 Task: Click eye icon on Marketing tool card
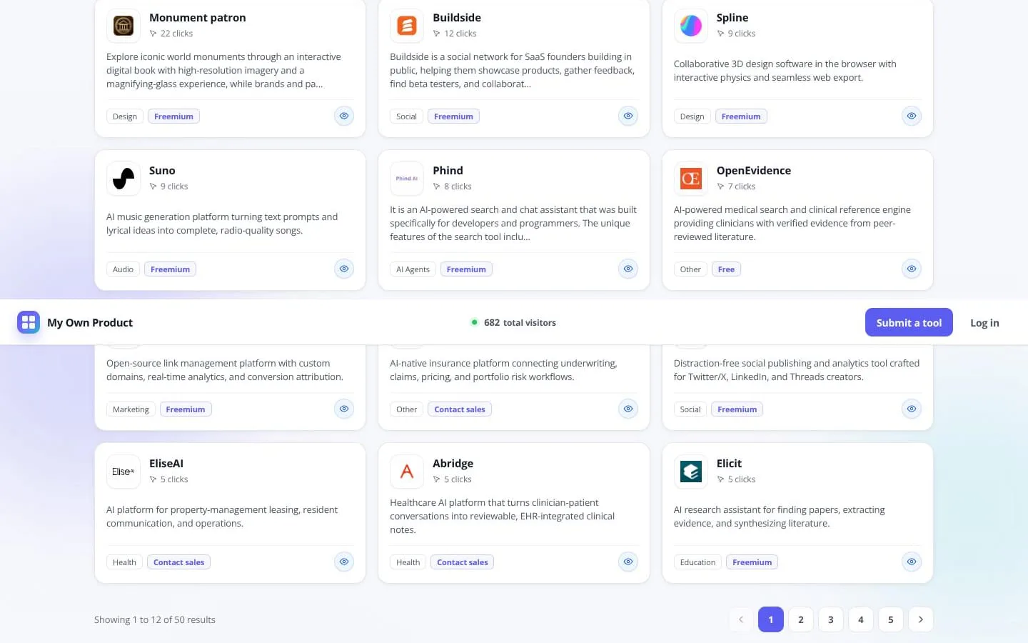click(x=344, y=409)
